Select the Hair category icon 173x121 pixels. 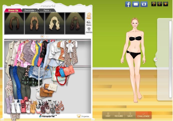pos(89,16)
